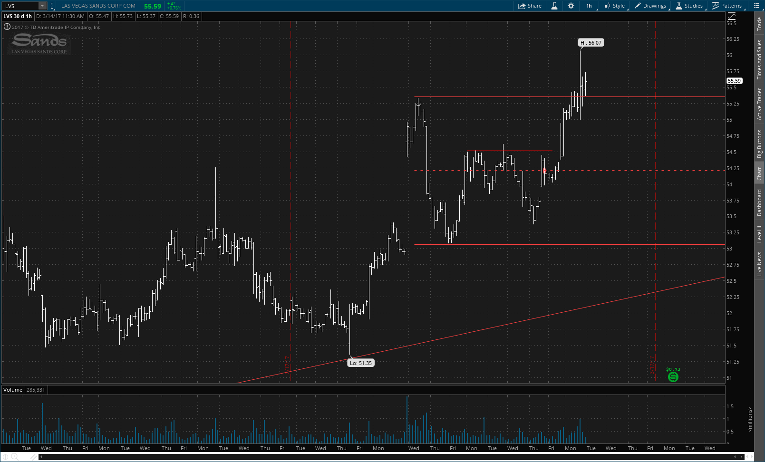Click the L: 55.37 low value
Image resolution: width=765 pixels, height=462 pixels.
click(146, 16)
